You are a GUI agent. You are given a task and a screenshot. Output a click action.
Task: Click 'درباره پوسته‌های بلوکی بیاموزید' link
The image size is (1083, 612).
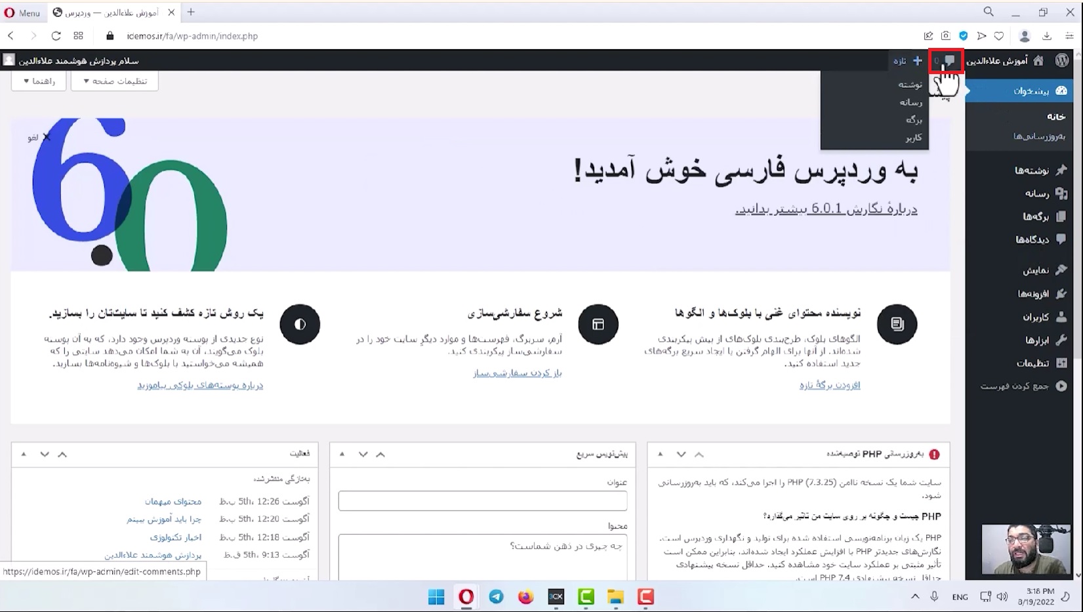click(200, 385)
